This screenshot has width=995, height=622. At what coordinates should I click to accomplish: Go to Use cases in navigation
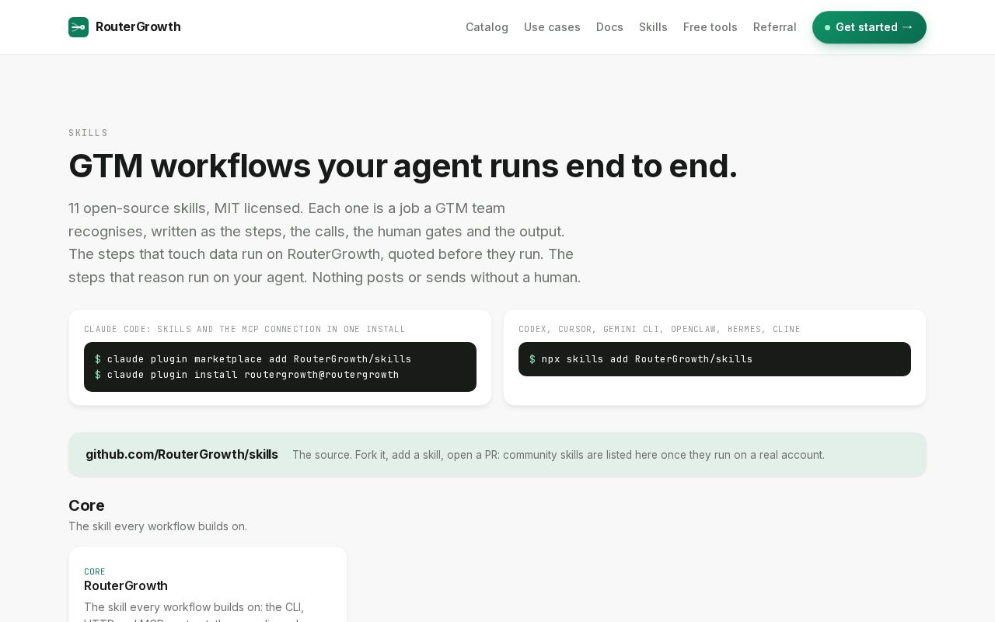tap(552, 27)
